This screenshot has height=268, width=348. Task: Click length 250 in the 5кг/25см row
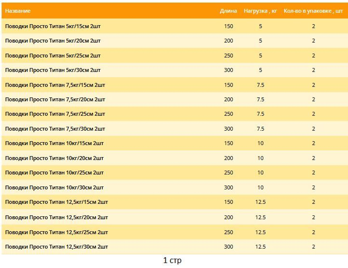pyautogui.click(x=228, y=55)
